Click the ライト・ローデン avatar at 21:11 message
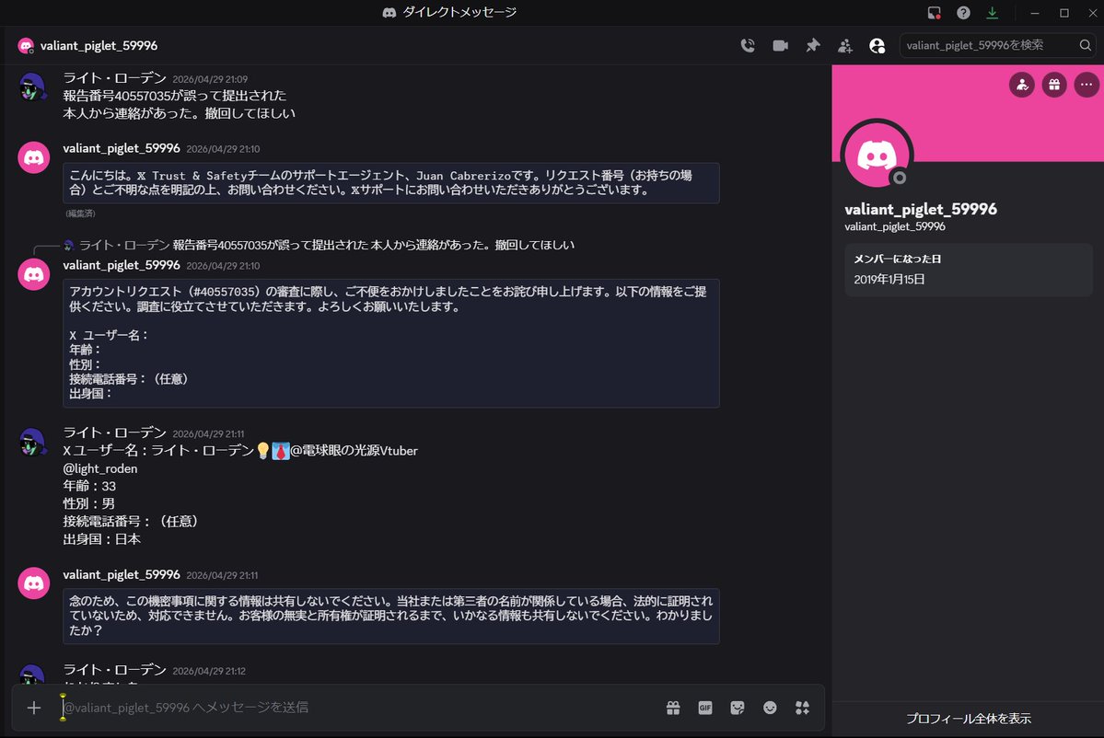Image resolution: width=1104 pixels, height=738 pixels. 33,442
